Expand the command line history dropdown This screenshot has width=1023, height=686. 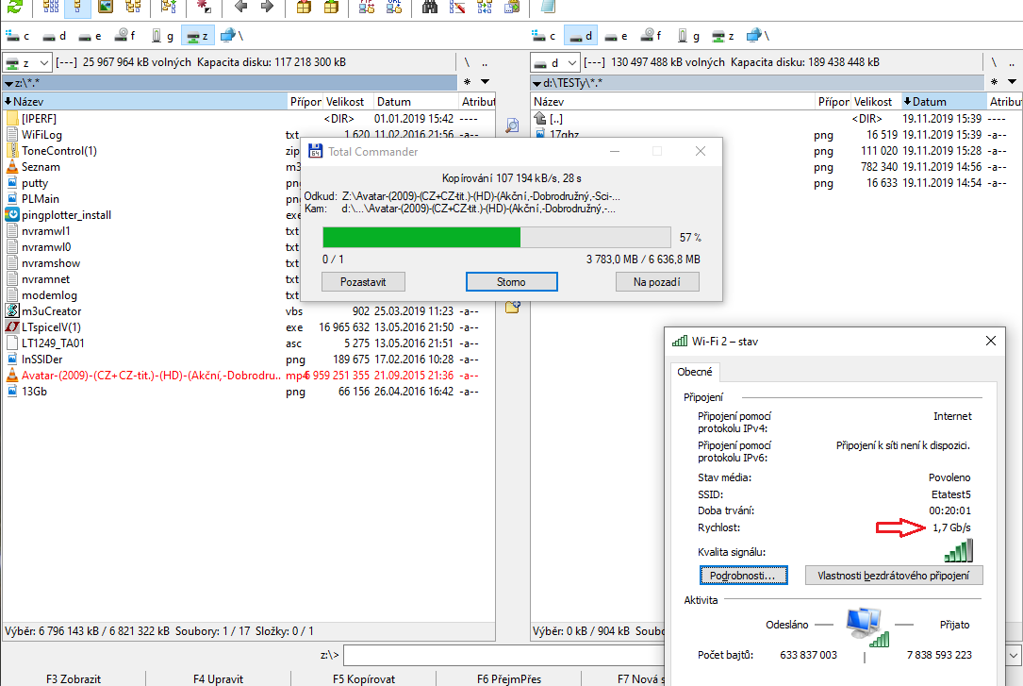pos(1014,655)
